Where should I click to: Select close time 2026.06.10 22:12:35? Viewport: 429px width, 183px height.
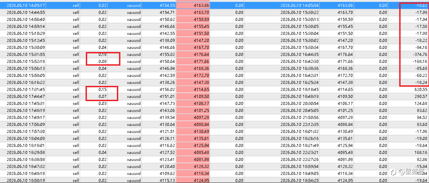(x=299, y=124)
